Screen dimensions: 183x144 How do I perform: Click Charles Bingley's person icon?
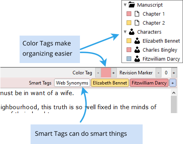pyautogui.click(x=137, y=50)
